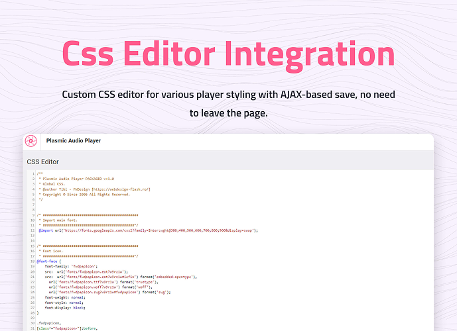Click the [class^="fwdpapicon-"]:before selector line
The height and width of the screenshot is (331, 457).
(68, 328)
